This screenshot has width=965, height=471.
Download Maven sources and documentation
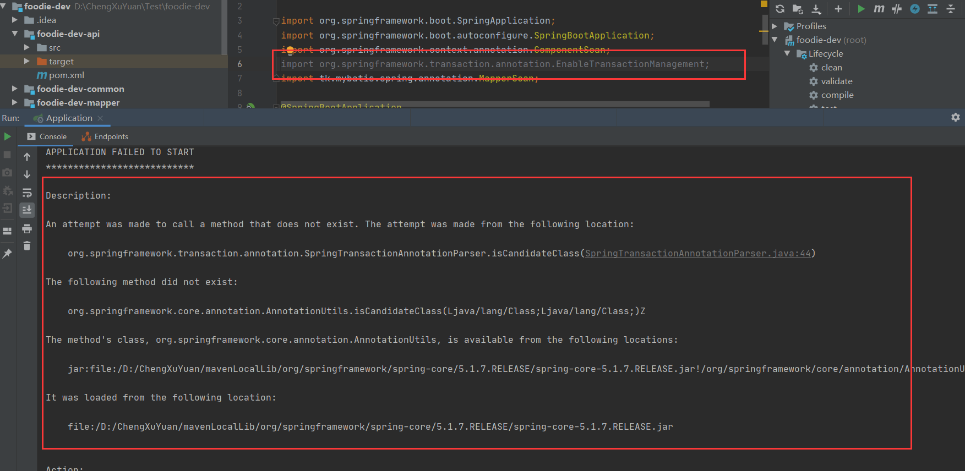point(816,9)
